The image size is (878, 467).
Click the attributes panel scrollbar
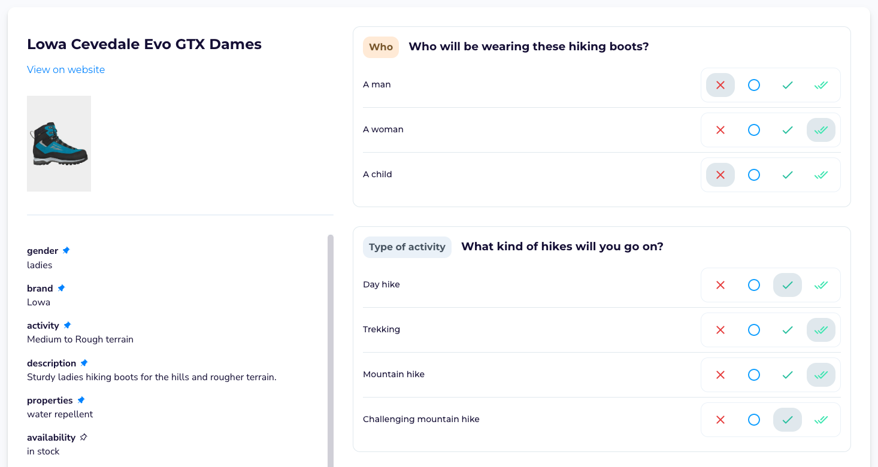click(x=330, y=351)
